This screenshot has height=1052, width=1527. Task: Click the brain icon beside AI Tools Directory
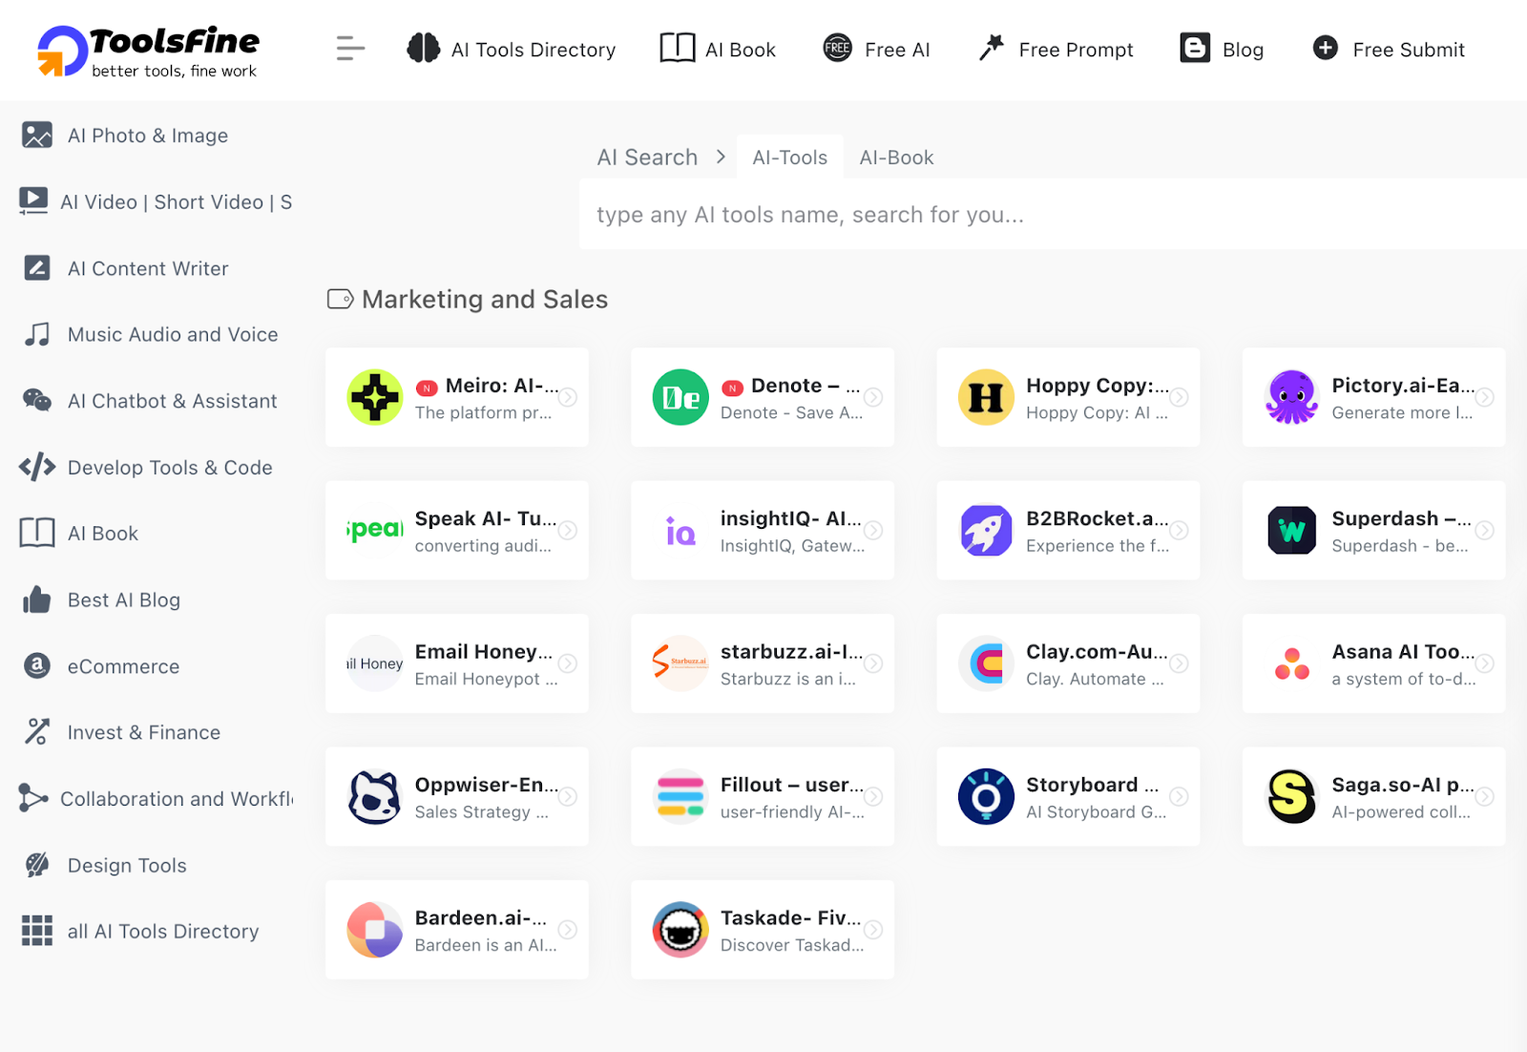point(423,48)
